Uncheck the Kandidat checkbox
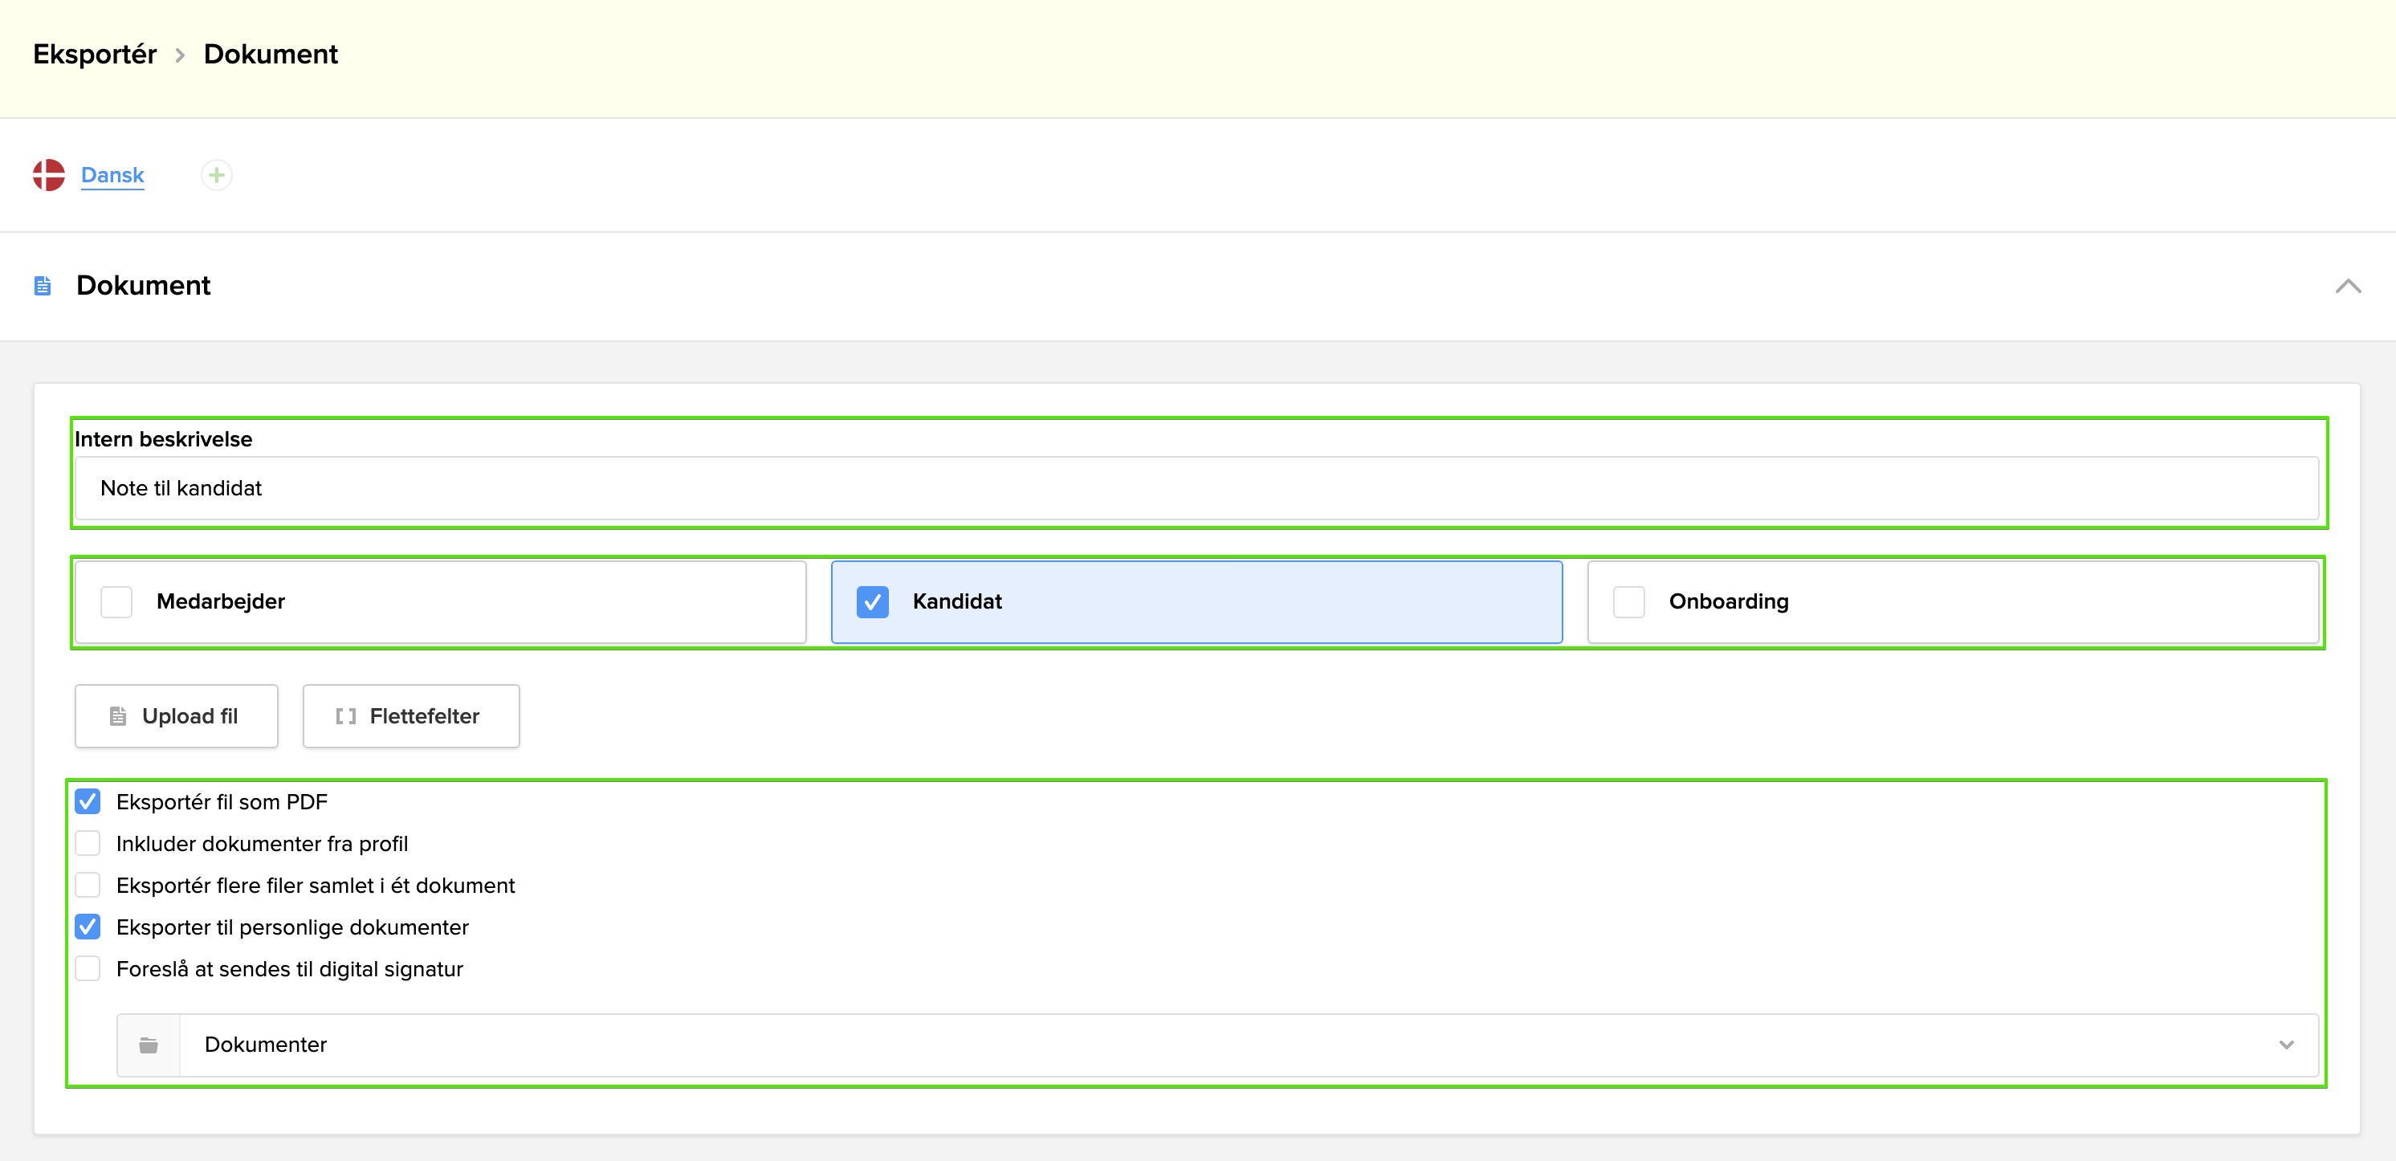 (x=871, y=601)
